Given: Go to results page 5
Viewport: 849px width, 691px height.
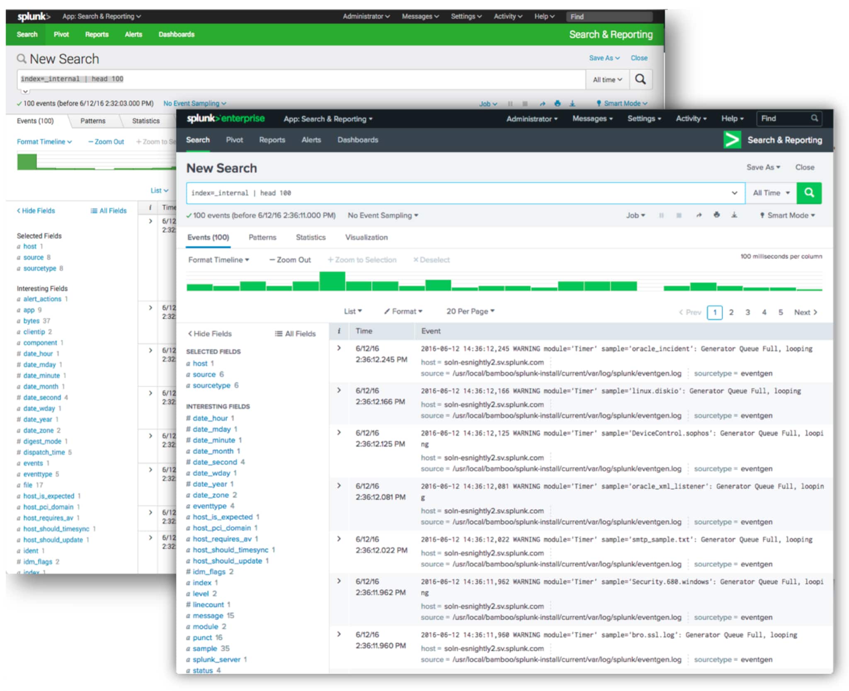Looking at the screenshot, I should [x=781, y=312].
